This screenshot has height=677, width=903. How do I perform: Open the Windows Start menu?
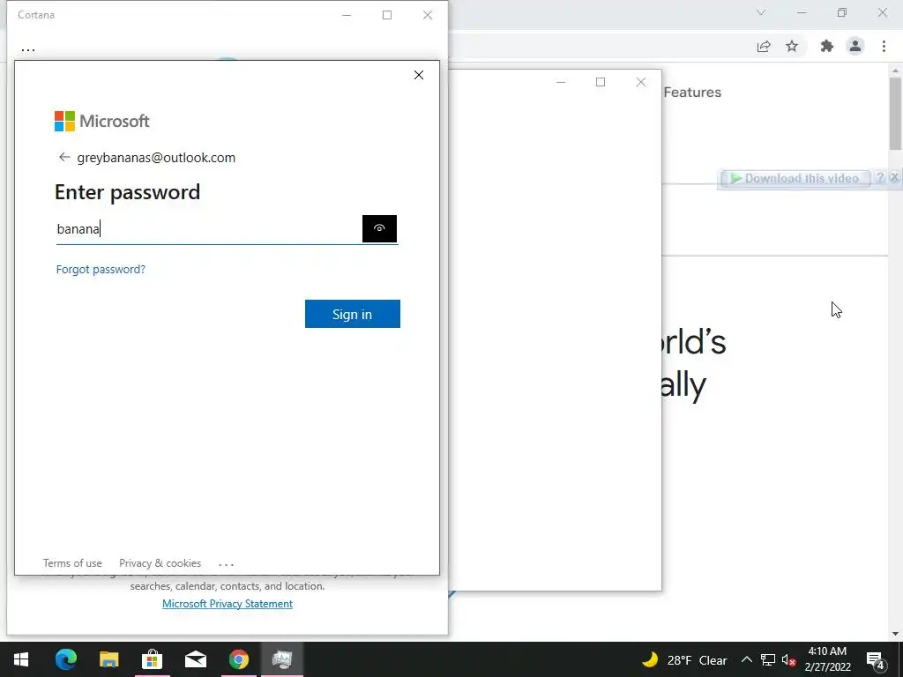coord(21,659)
